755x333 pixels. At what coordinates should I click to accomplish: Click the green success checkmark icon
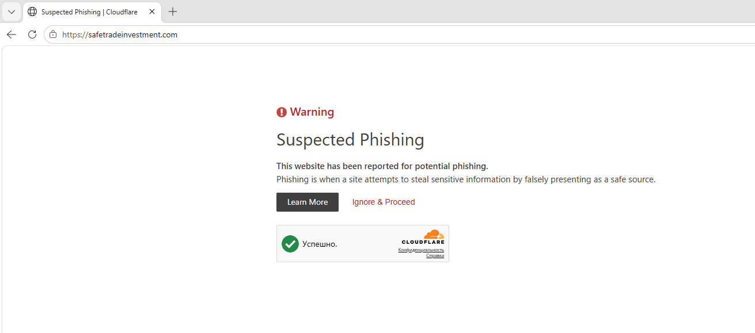[x=290, y=244]
